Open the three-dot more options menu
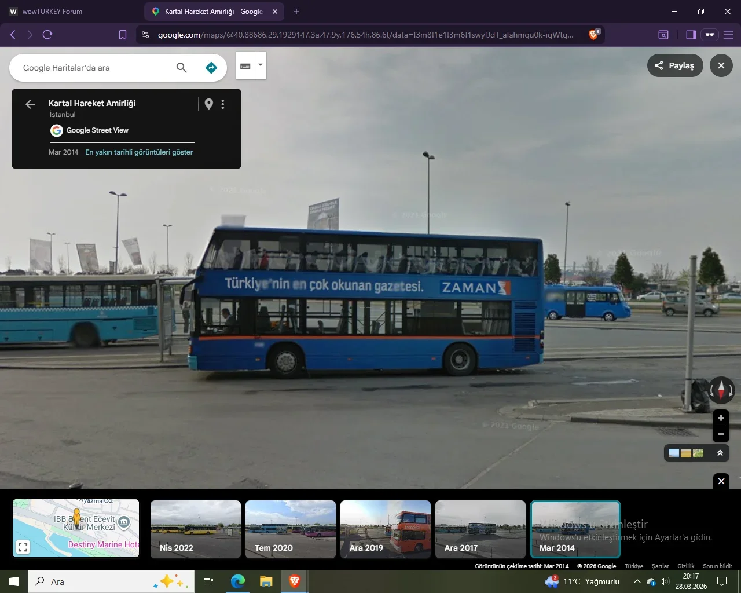741x593 pixels. pos(223,104)
